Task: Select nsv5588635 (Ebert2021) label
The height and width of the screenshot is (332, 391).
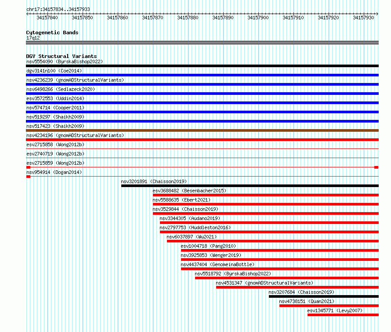Action: click(181, 200)
